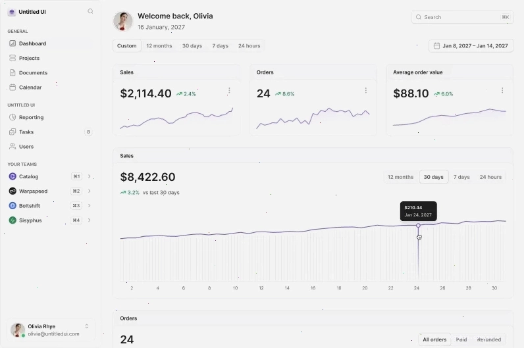Go to Projects in the sidebar
Image resolution: width=524 pixels, height=348 pixels.
50,58
